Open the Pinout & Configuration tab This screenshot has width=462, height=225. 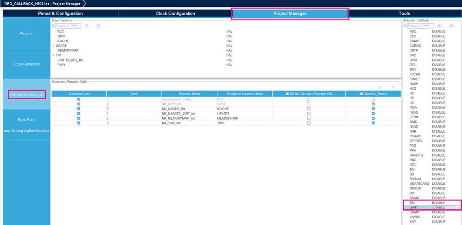pos(61,13)
